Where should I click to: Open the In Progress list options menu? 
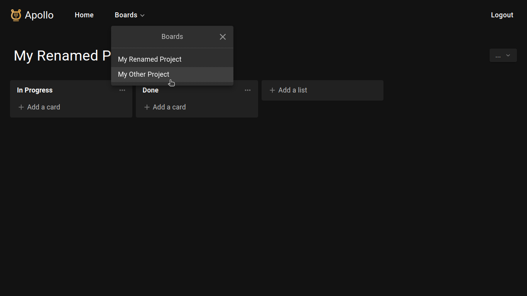(122, 90)
